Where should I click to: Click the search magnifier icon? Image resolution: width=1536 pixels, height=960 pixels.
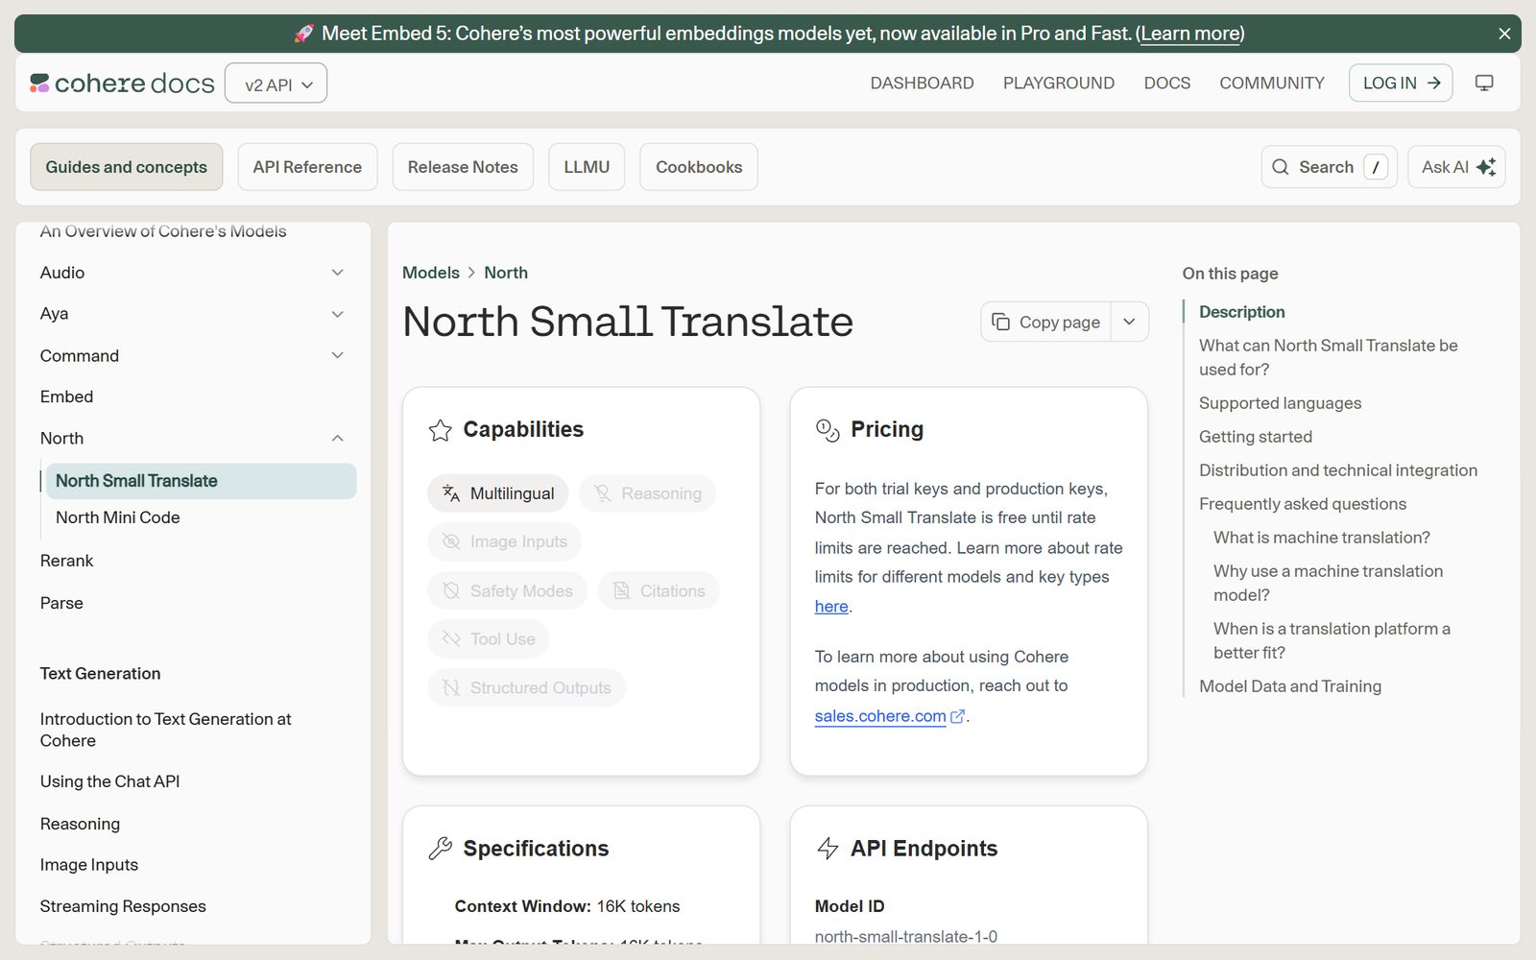click(x=1281, y=167)
